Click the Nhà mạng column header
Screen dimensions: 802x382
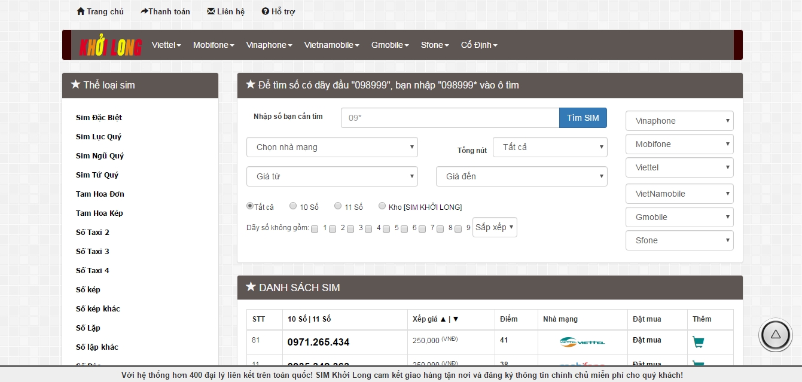click(560, 319)
